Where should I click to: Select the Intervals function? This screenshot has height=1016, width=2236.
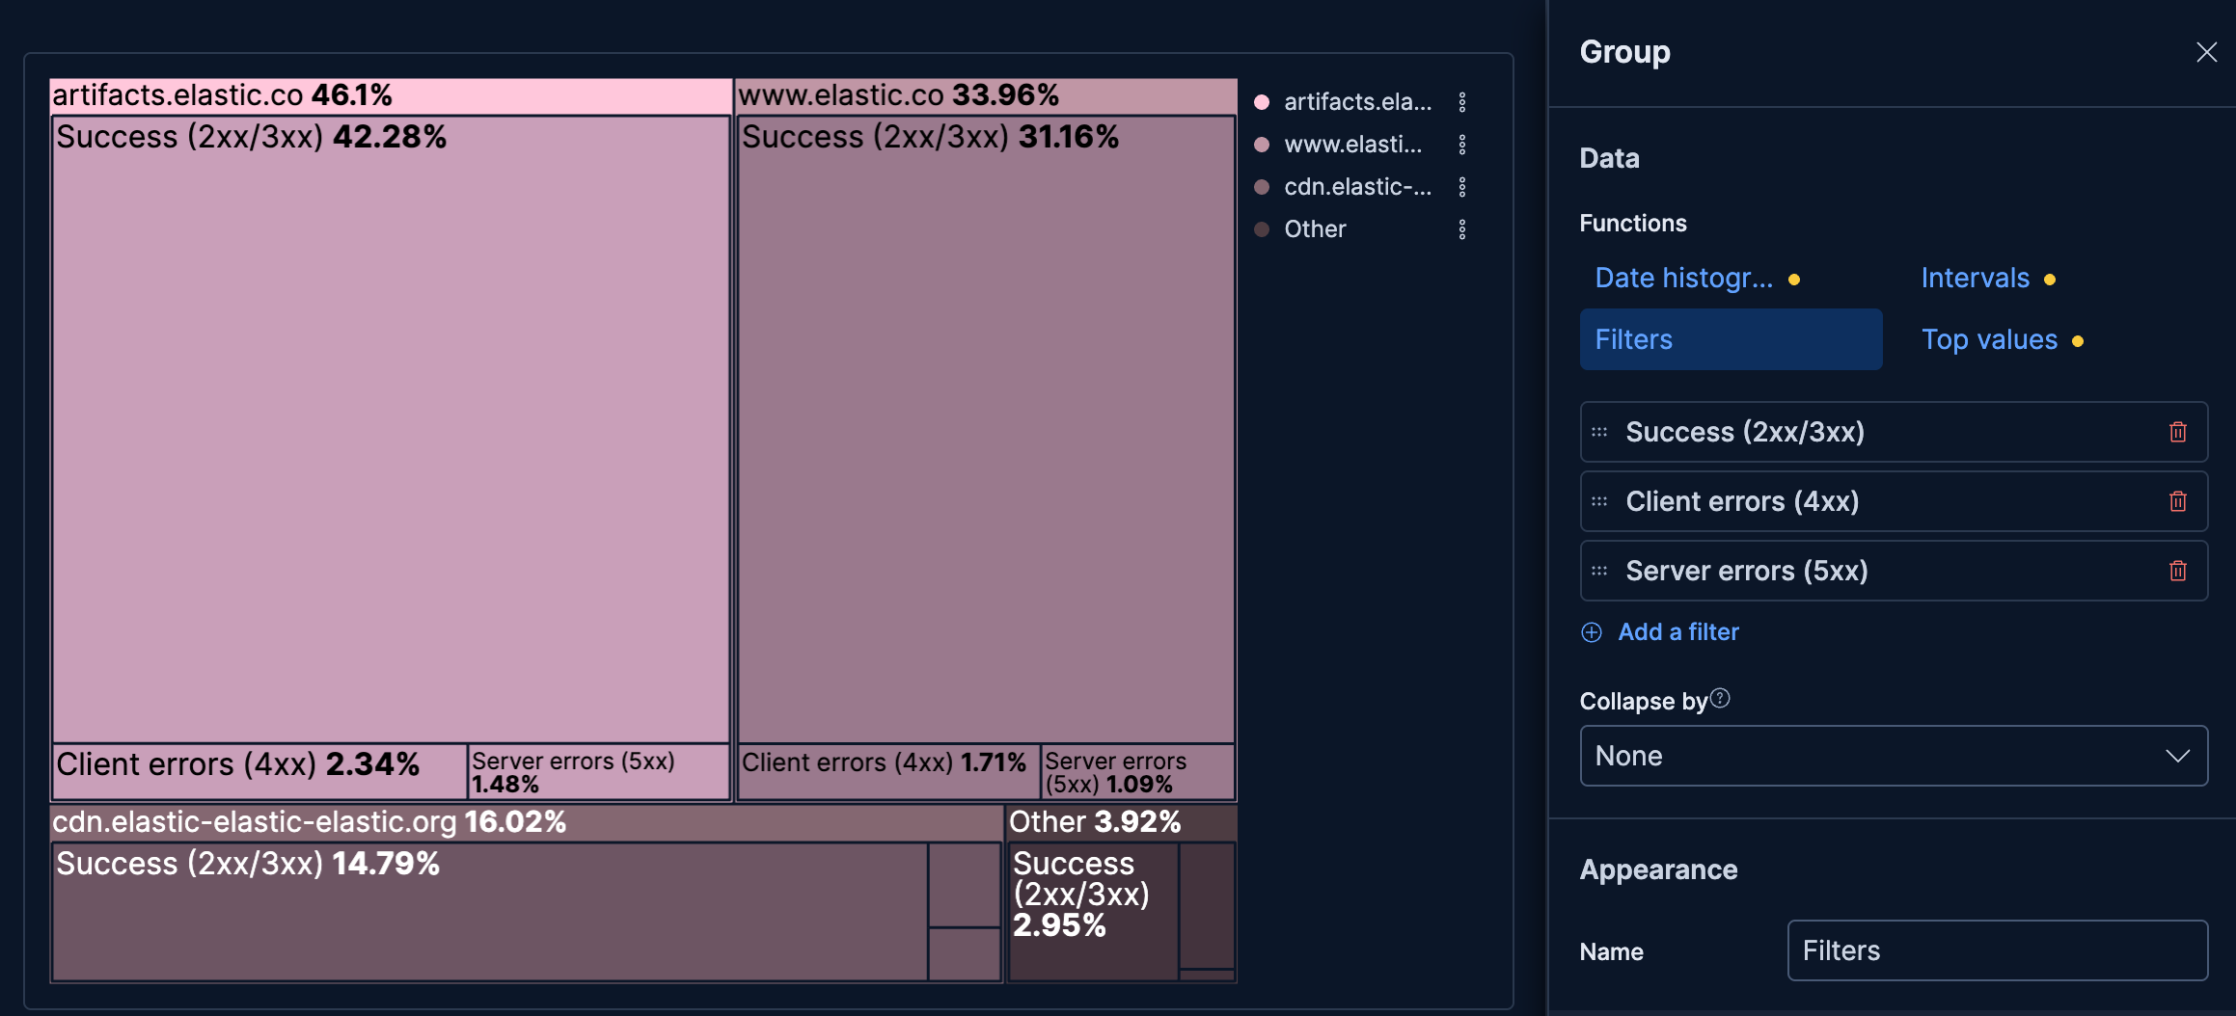(x=1975, y=278)
